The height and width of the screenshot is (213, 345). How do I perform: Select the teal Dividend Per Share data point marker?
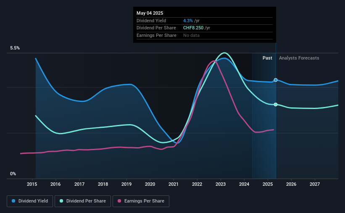click(276, 104)
